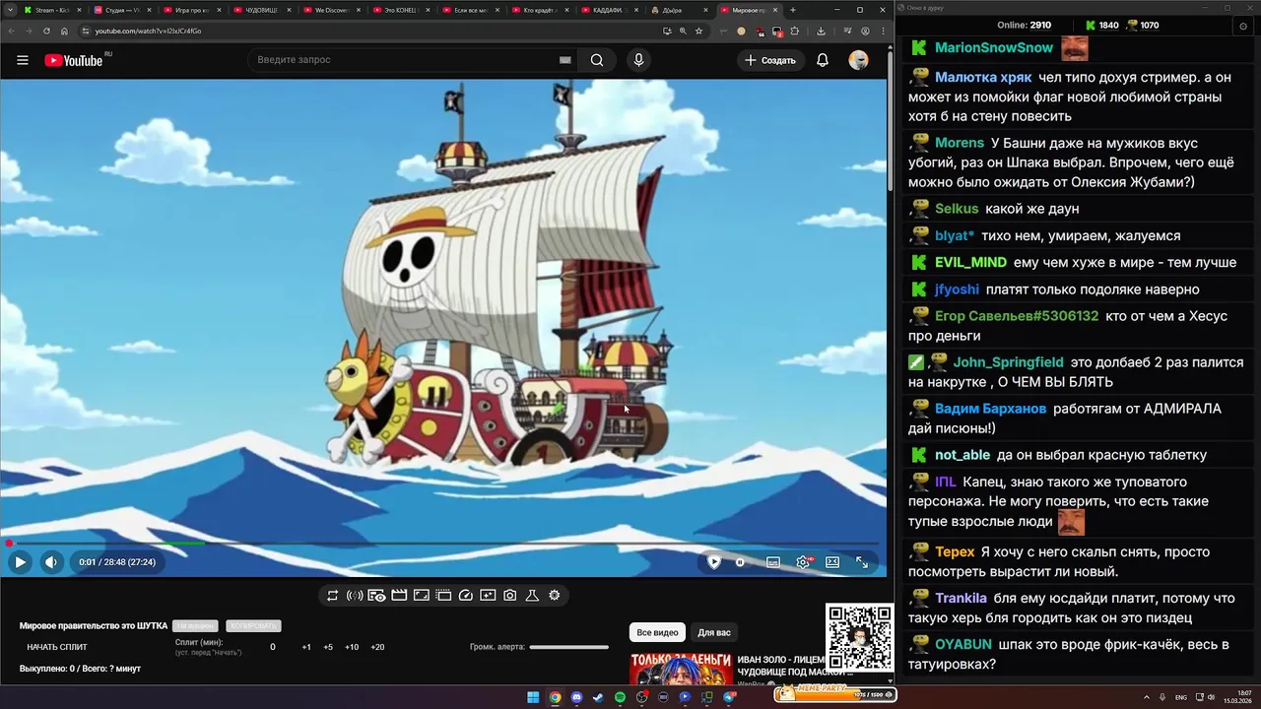Adjust the Громк. алерта volume slider

pos(568,647)
